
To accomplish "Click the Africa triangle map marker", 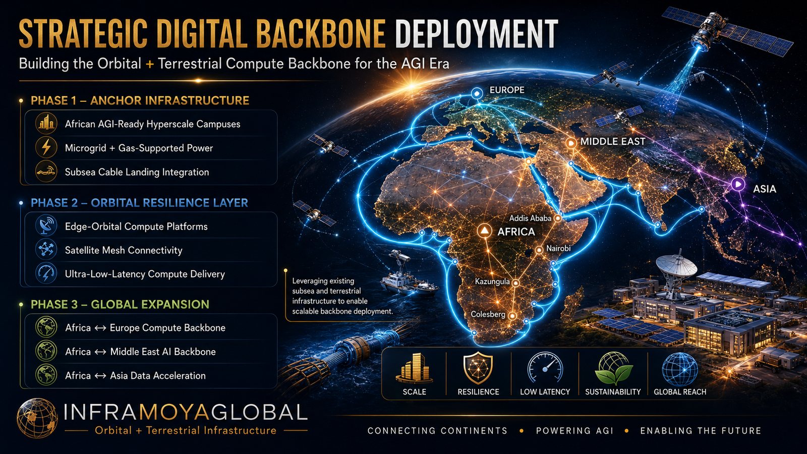I will (x=484, y=231).
